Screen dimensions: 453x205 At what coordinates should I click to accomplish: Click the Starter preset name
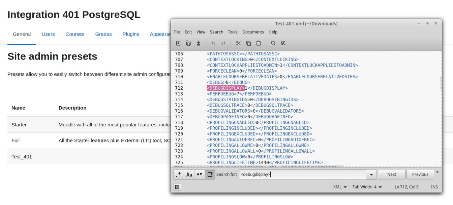tap(19, 125)
